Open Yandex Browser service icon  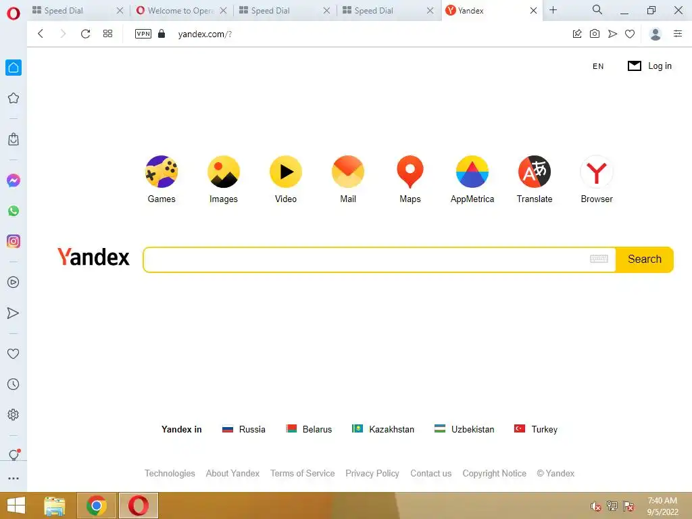[597, 179]
